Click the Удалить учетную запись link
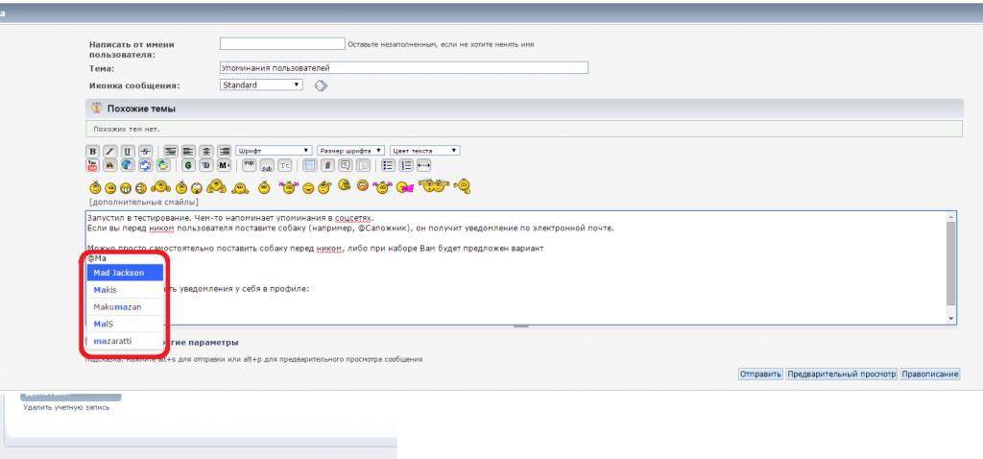 pos(66,407)
